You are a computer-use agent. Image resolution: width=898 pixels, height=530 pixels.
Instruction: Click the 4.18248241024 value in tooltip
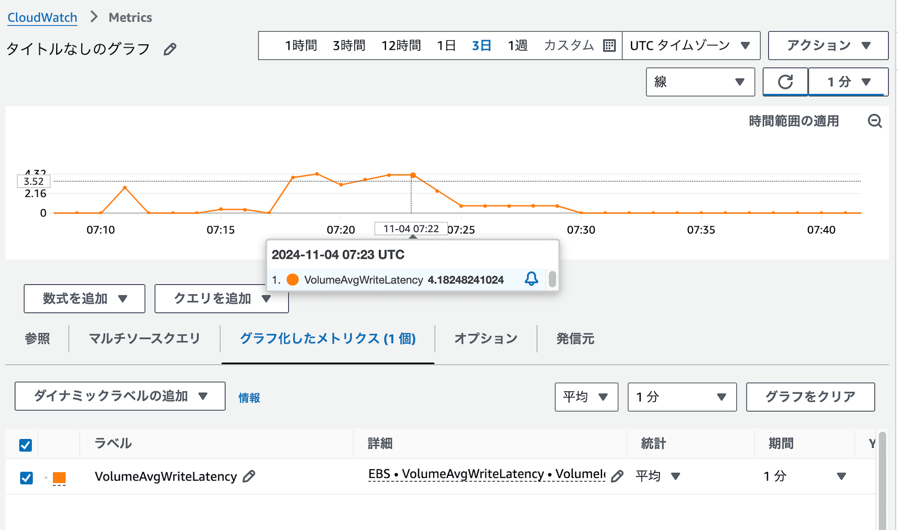click(x=466, y=280)
